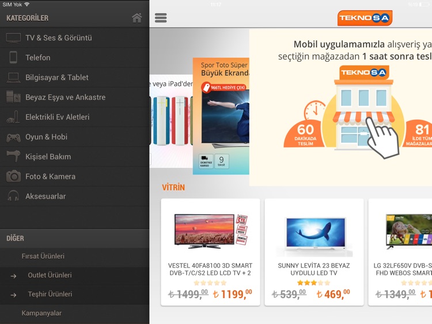Open TV & Ses & Görüntü category
Screen dimensions: 432x324
pyautogui.click(x=75, y=38)
